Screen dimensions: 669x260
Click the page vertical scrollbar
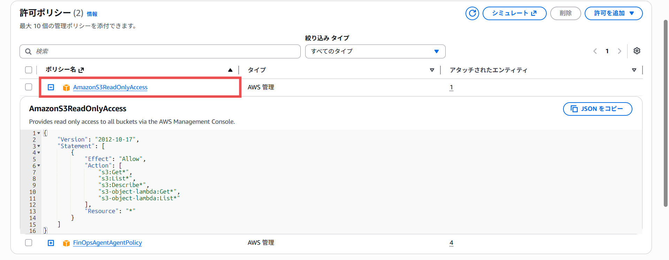(x=666, y=113)
